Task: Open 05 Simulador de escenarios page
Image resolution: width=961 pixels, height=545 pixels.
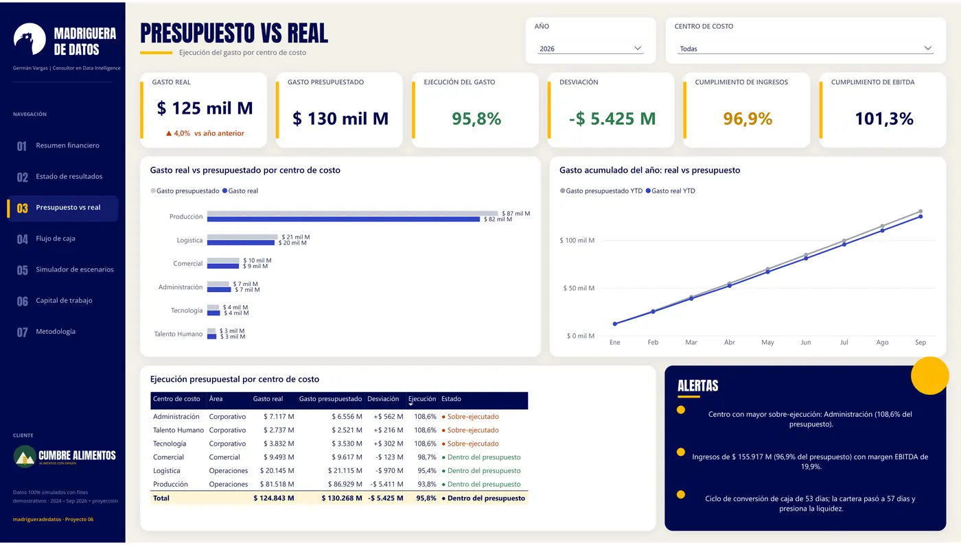Action: coord(62,270)
